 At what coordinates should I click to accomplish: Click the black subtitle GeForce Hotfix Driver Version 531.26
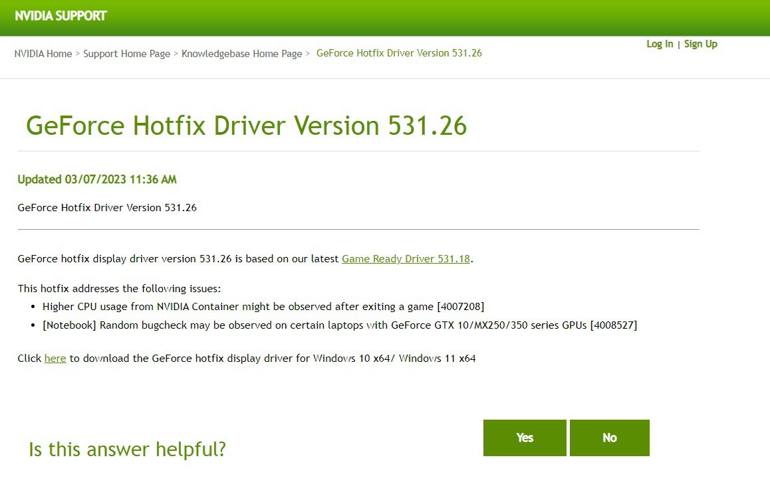point(107,208)
